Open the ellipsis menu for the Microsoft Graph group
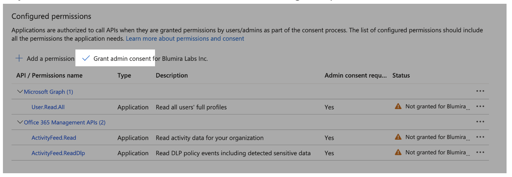Screen dimensions: 512x177 click(480, 91)
